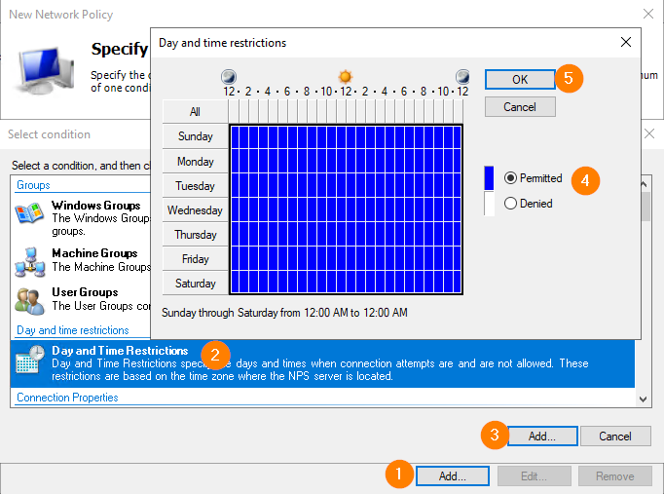Click the Machine Groups icon
This screenshot has height=494, width=664.
31,260
